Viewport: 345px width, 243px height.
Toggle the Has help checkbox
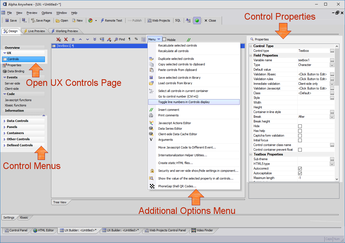[x=300, y=131]
